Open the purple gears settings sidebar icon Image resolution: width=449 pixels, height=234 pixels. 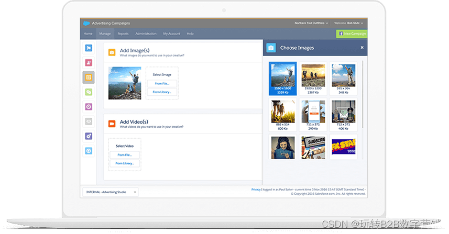89,136
